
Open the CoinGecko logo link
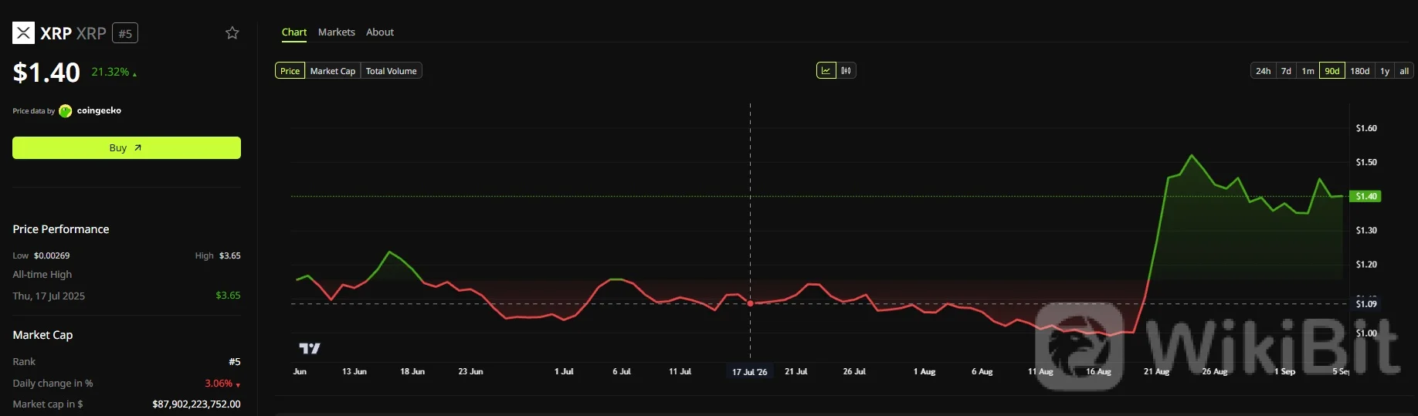point(66,110)
